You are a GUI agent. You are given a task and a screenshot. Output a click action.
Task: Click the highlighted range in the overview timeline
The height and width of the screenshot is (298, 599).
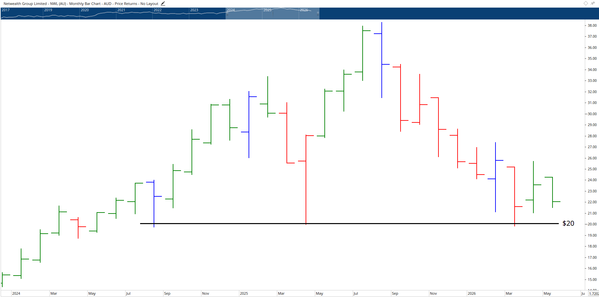click(272, 14)
